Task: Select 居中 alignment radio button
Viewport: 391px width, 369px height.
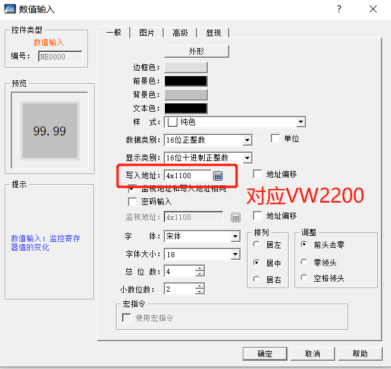Action: tap(257, 263)
